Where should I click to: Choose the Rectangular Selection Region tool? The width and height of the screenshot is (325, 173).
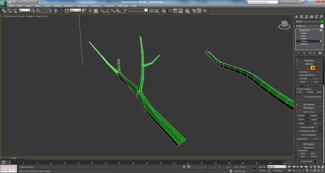[x=44, y=11]
